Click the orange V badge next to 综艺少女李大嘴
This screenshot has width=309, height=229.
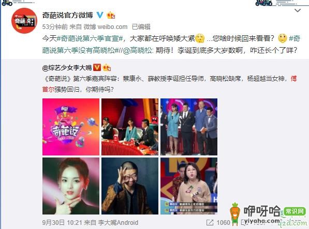pyautogui.click(x=97, y=67)
